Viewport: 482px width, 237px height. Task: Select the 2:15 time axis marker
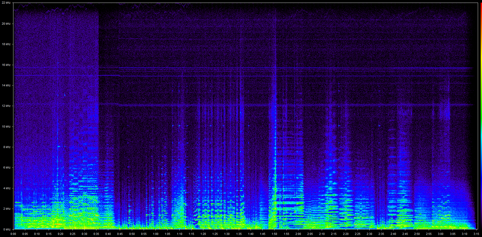[334, 234]
